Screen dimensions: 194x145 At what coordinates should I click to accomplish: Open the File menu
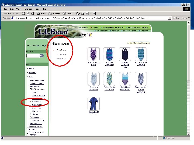tap(6, 9)
